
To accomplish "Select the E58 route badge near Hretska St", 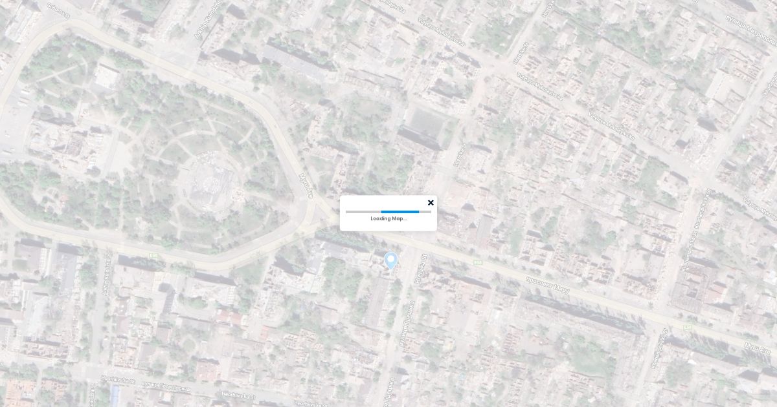I will [x=478, y=262].
